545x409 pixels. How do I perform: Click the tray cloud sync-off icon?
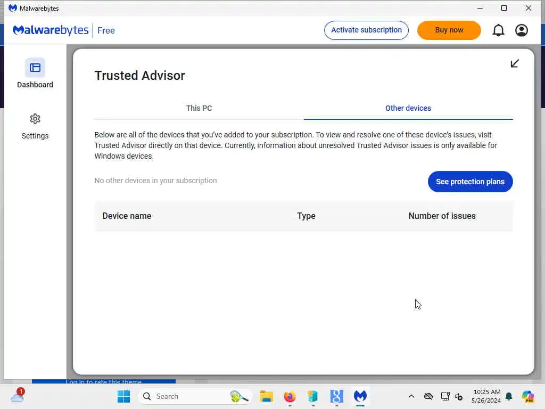(x=428, y=396)
